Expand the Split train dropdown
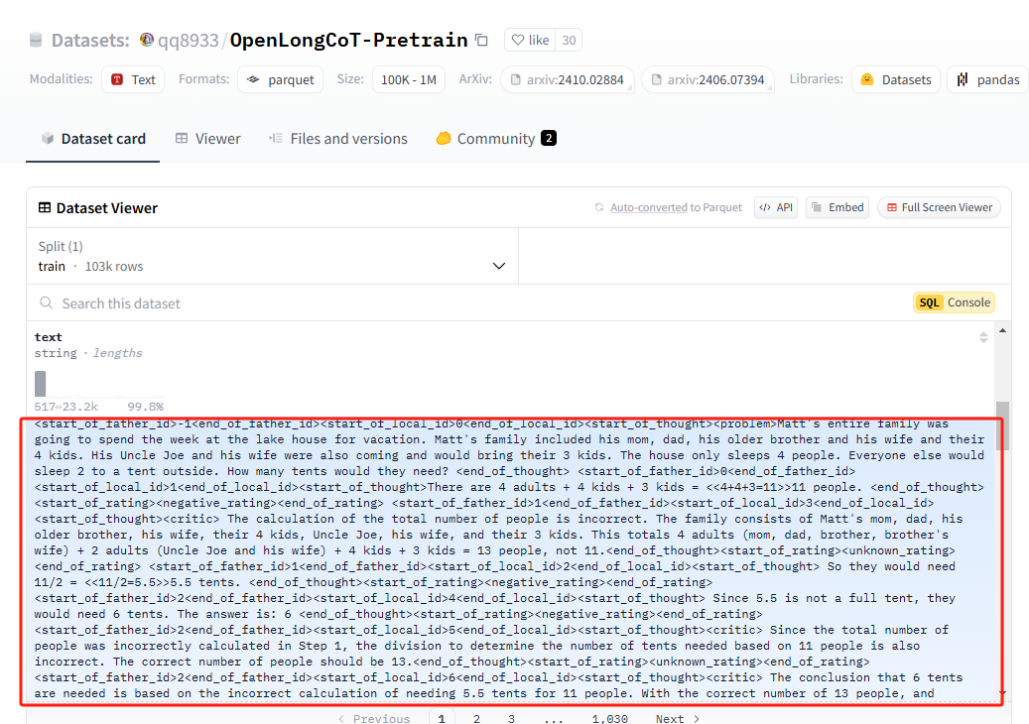1029x724 pixels. coord(272,257)
